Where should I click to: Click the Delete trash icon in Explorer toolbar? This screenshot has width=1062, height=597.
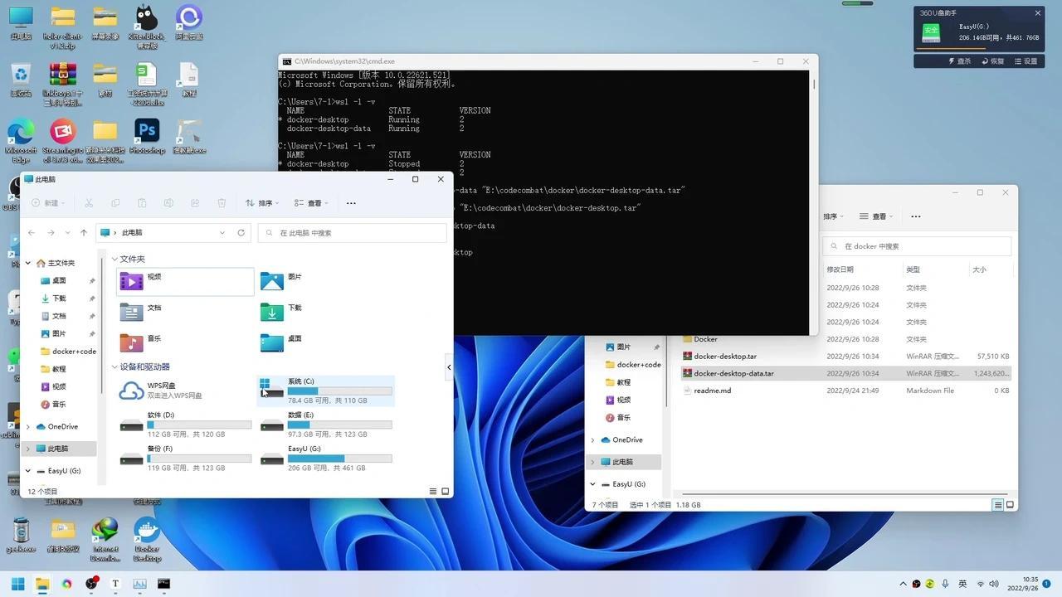pyautogui.click(x=221, y=202)
